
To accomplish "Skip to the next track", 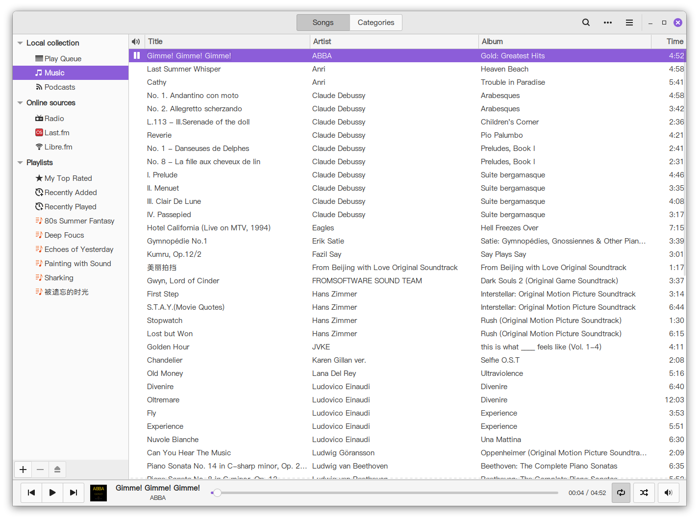I will pyautogui.click(x=74, y=493).
